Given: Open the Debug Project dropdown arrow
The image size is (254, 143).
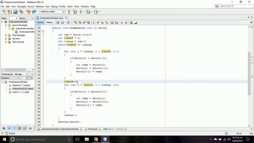Looking at the screenshot, I should (92, 12).
